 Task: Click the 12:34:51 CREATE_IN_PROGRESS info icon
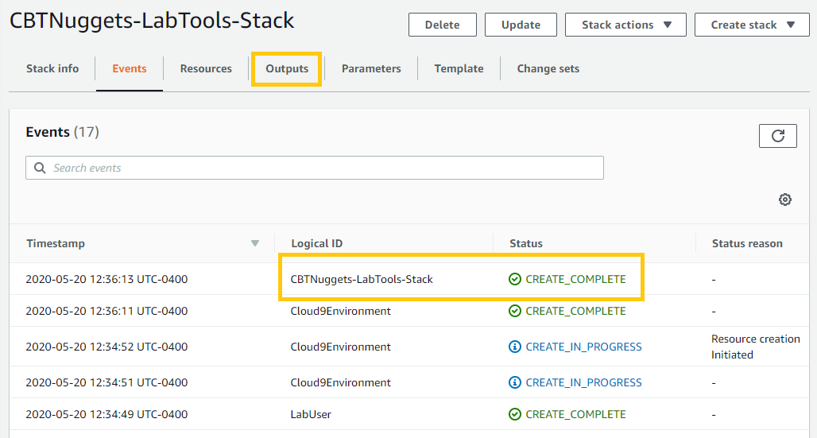tap(515, 382)
